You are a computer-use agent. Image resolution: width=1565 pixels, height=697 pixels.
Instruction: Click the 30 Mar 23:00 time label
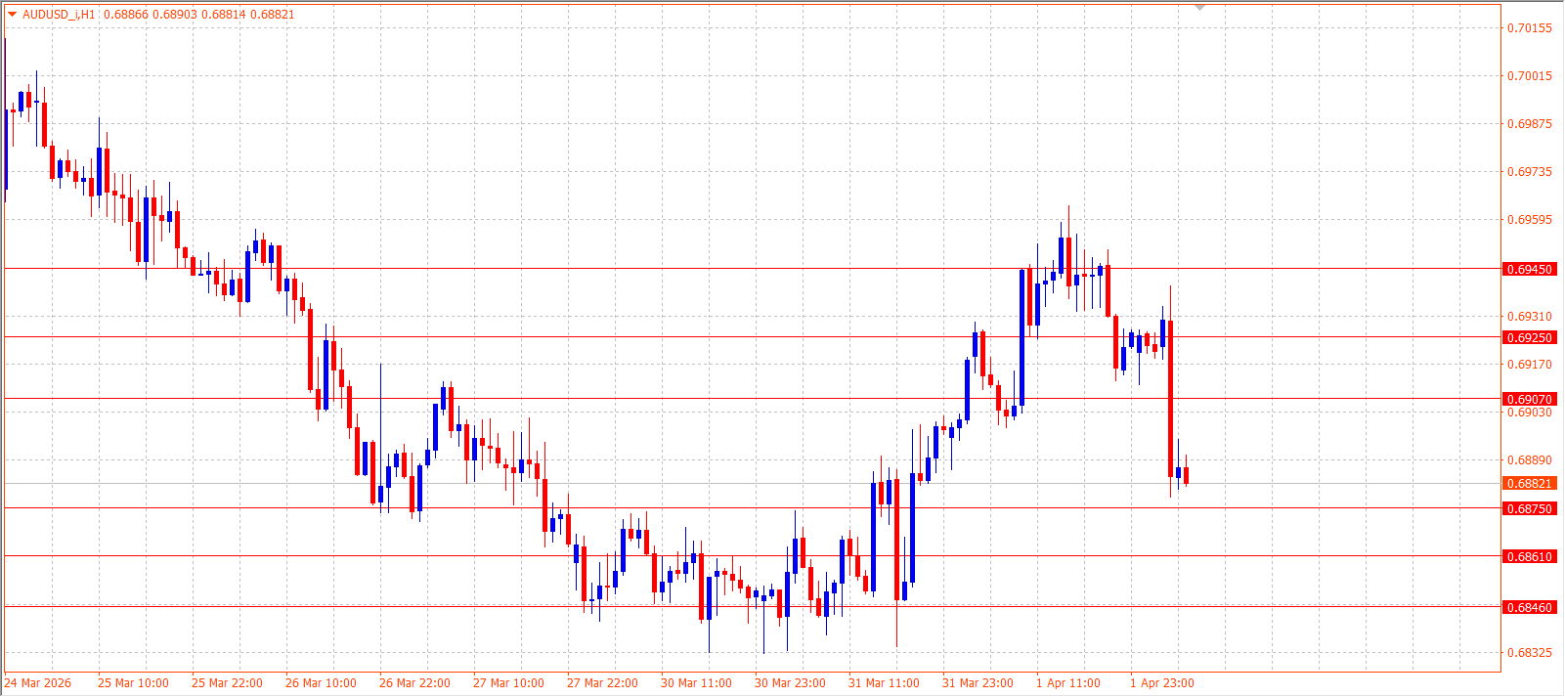tap(790, 683)
